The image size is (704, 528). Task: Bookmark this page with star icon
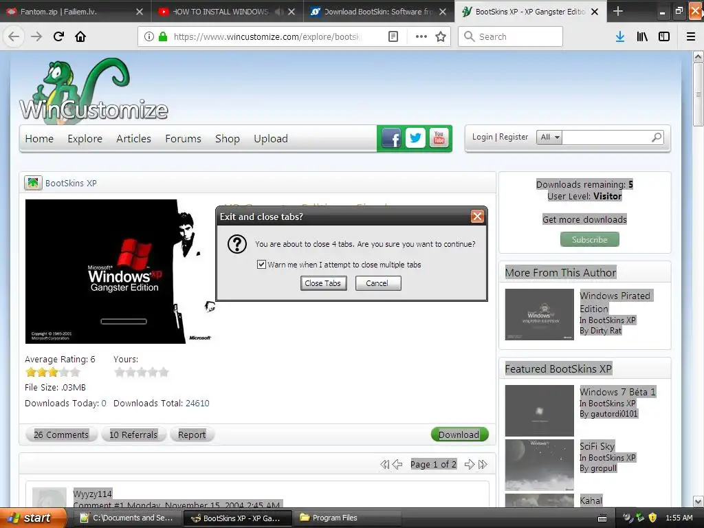pos(441,36)
